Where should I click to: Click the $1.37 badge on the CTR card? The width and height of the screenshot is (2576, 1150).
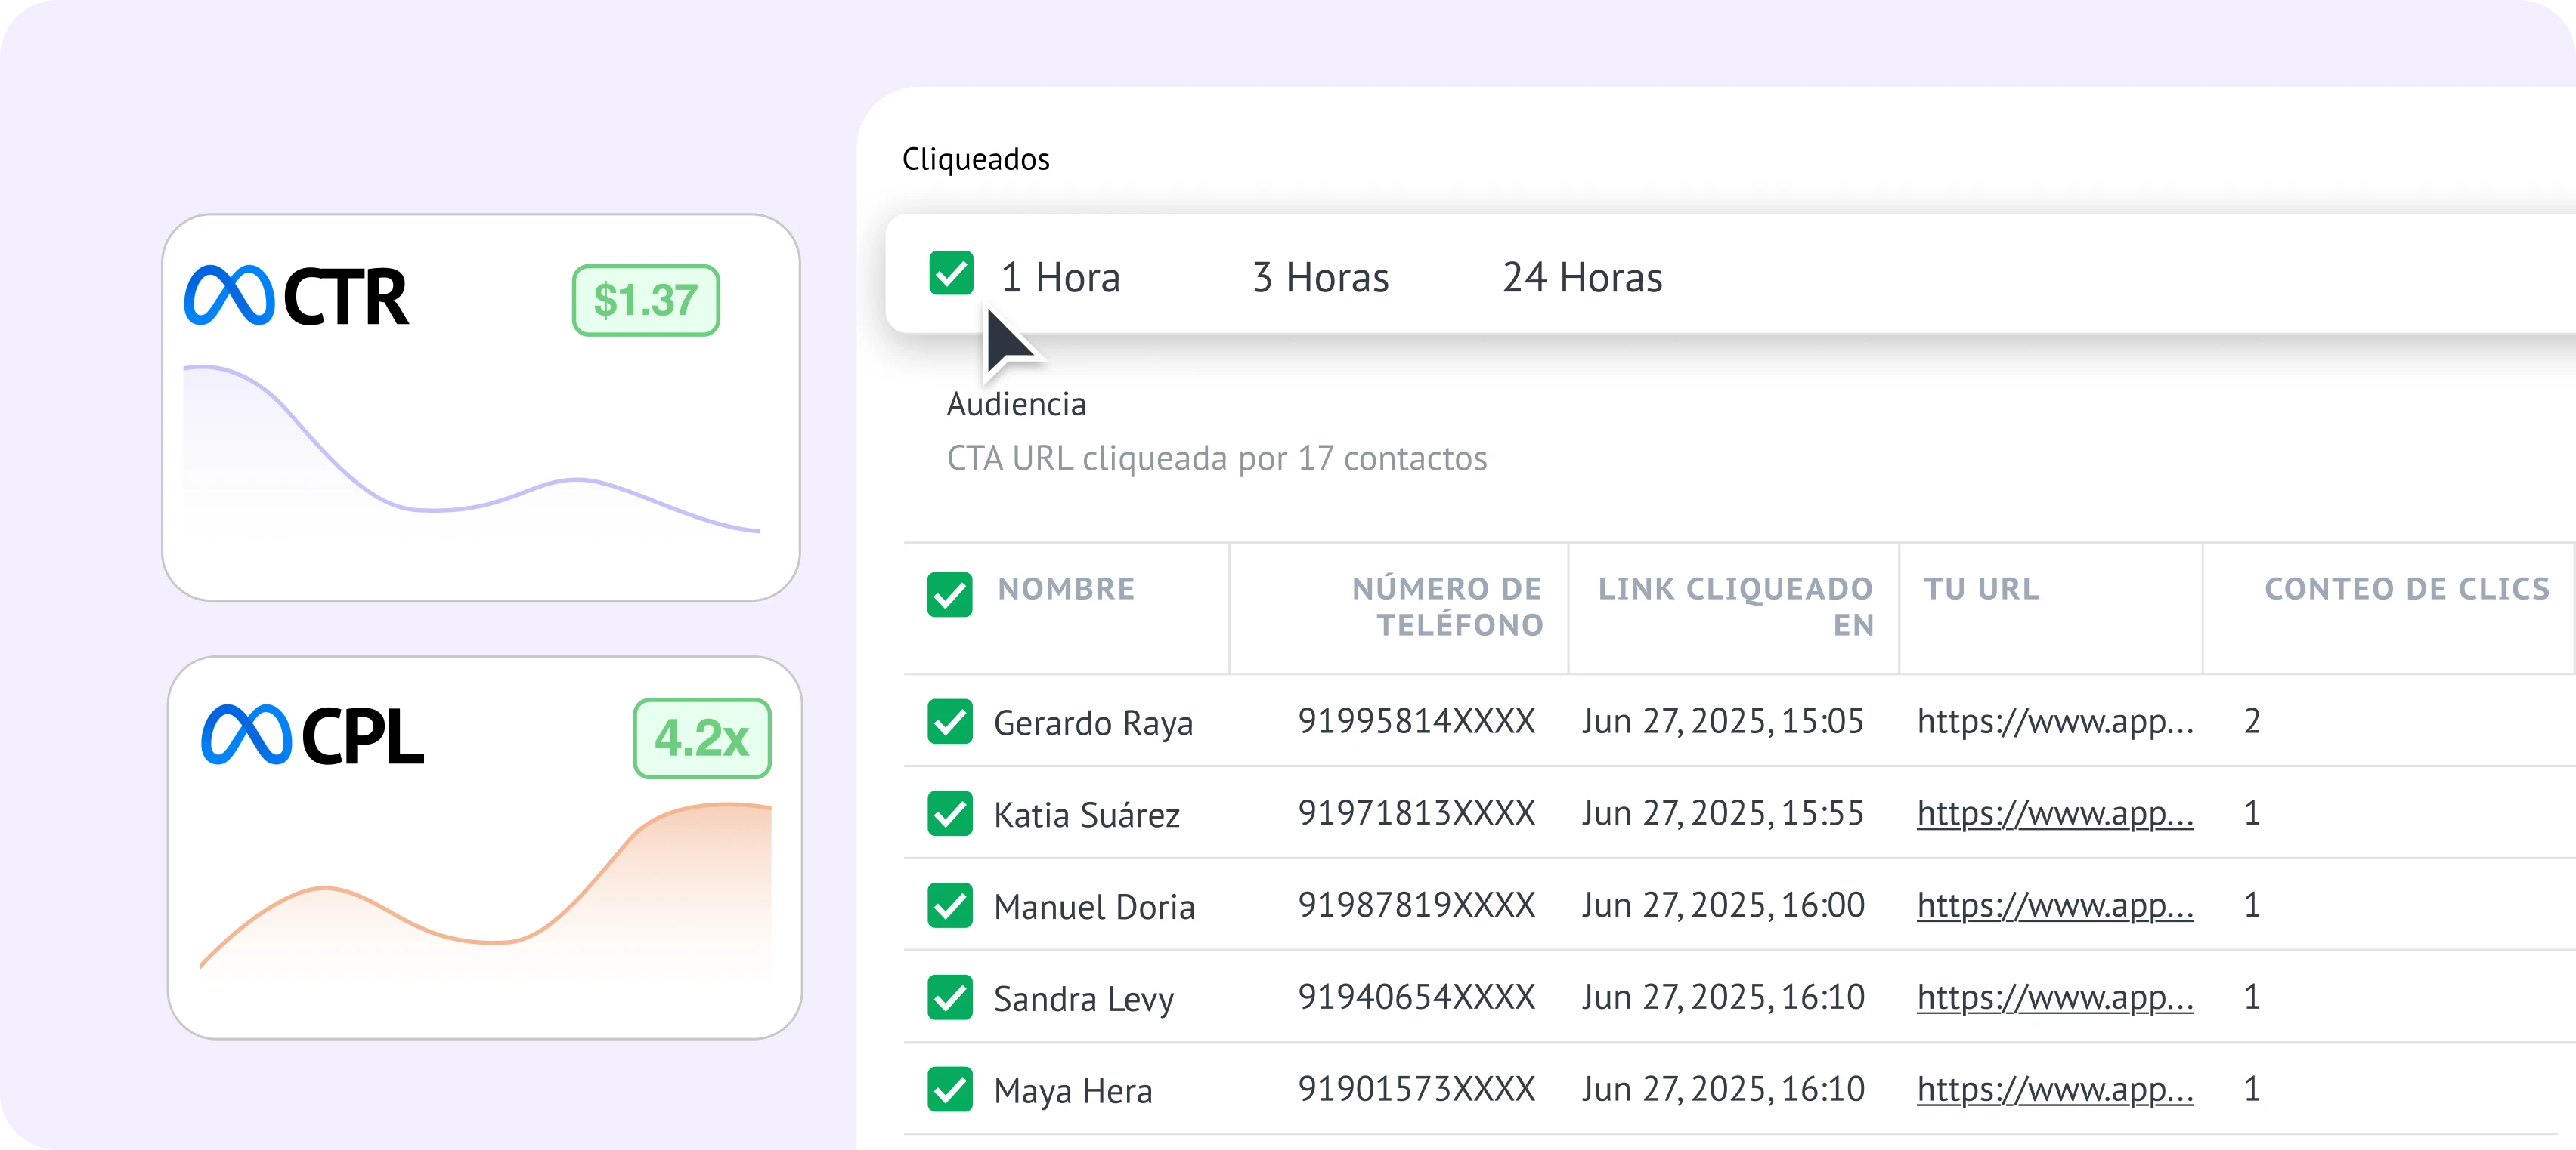(x=646, y=297)
